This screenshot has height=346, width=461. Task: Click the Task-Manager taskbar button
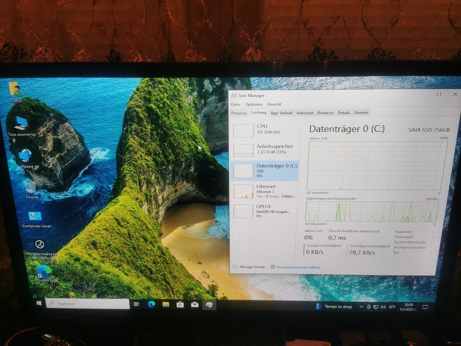pyautogui.click(x=209, y=305)
